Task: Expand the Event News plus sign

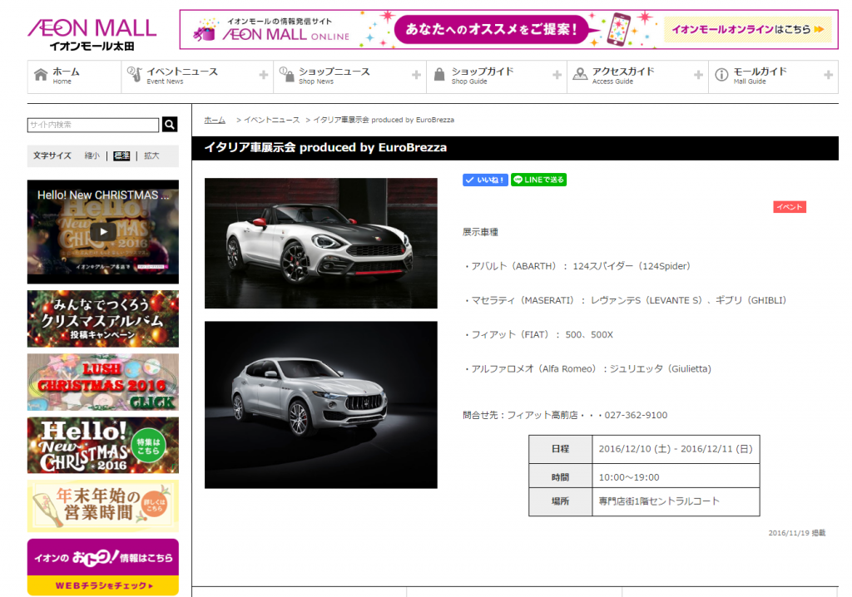Action: pos(264,75)
